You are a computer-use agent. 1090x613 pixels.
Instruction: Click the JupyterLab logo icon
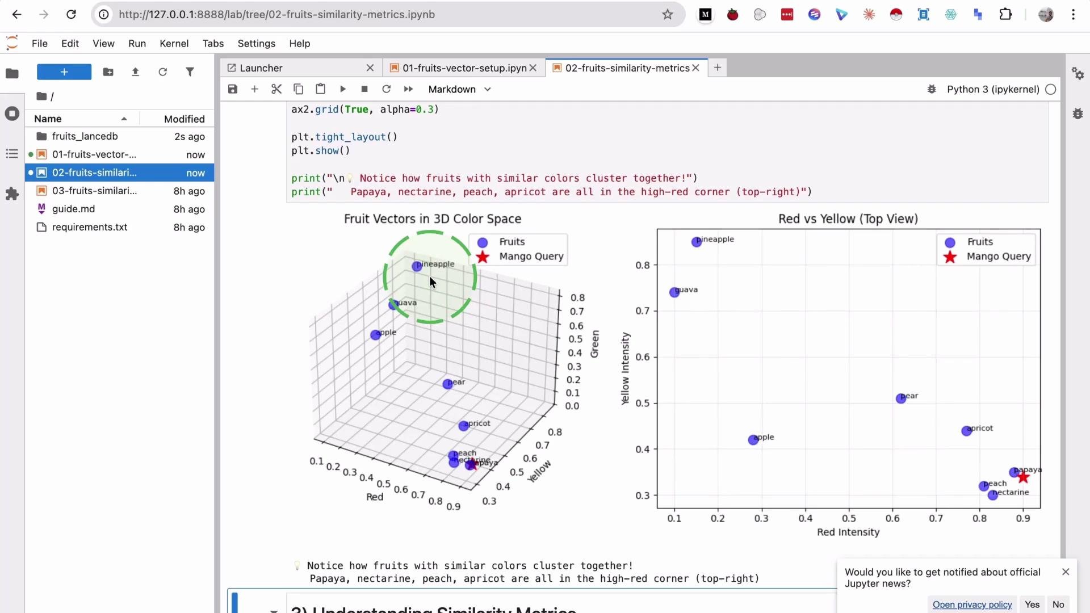coord(12,43)
